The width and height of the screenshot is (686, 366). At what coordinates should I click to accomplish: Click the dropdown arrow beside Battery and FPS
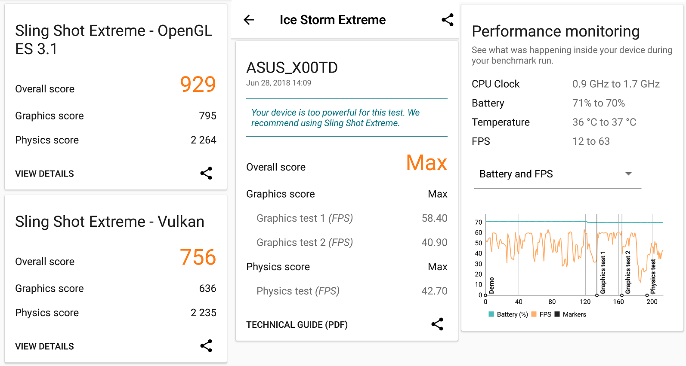(x=628, y=174)
